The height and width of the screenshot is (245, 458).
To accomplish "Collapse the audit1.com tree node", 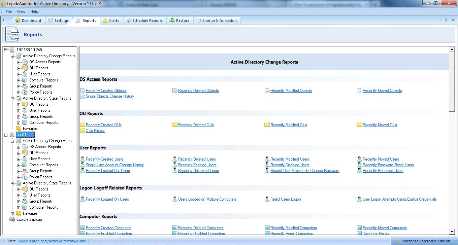I will click(x=6, y=135).
